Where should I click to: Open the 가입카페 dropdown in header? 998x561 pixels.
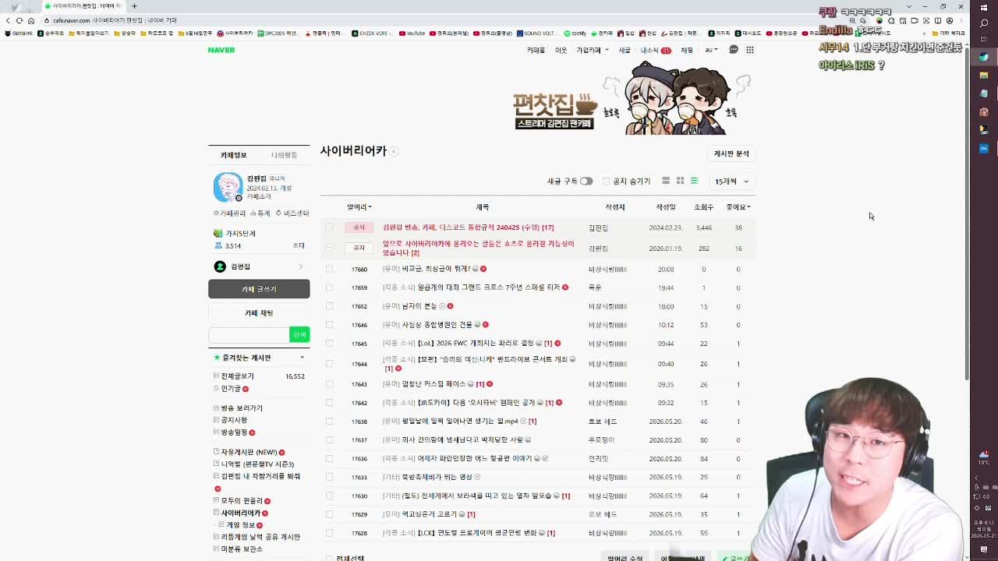click(592, 50)
